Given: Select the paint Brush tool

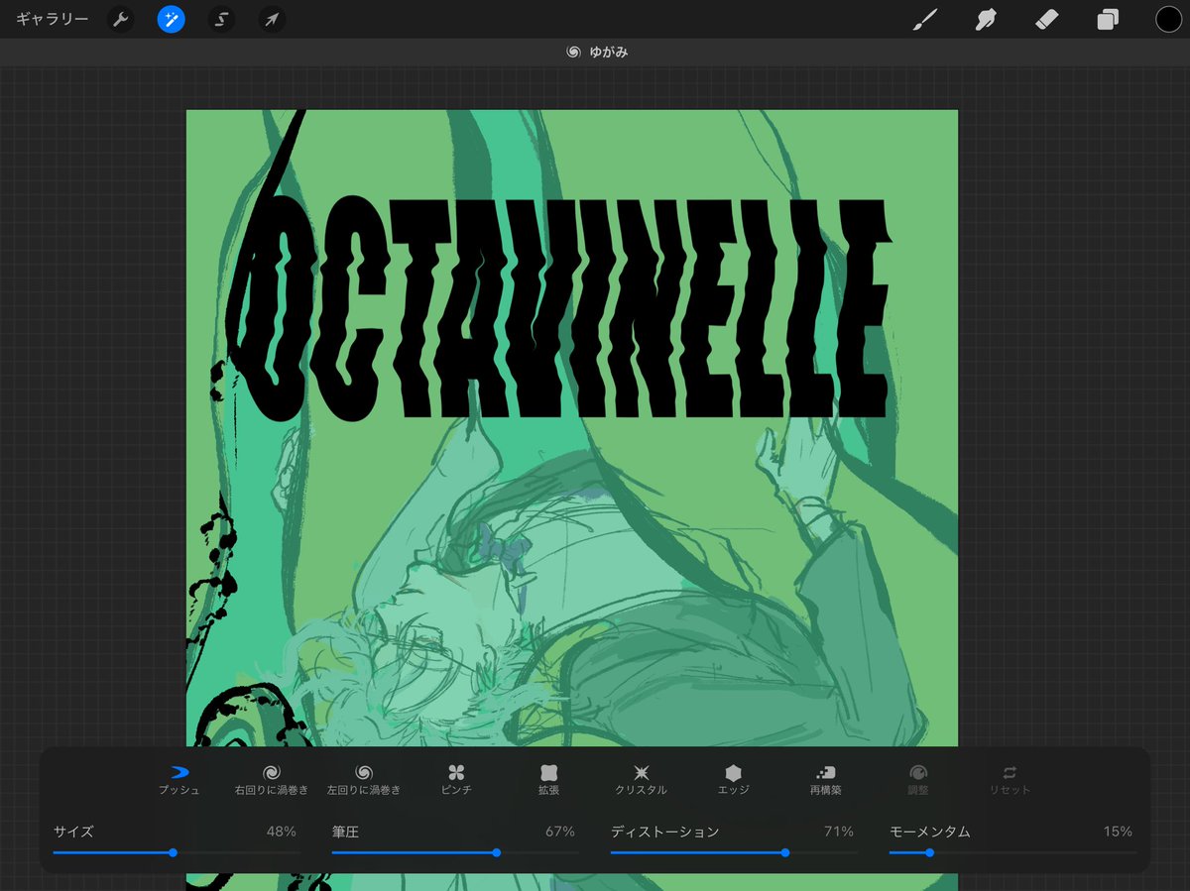Looking at the screenshot, I should [x=925, y=19].
